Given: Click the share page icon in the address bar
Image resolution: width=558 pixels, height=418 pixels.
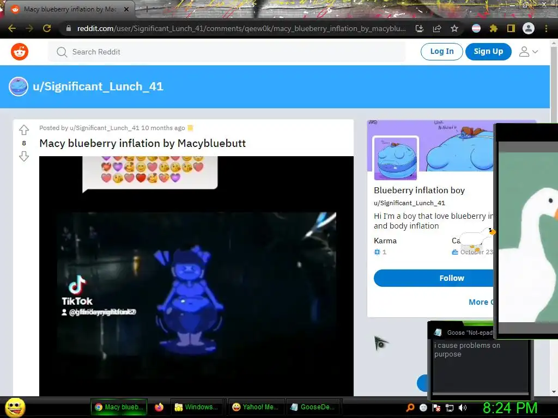Looking at the screenshot, I should click(x=437, y=28).
